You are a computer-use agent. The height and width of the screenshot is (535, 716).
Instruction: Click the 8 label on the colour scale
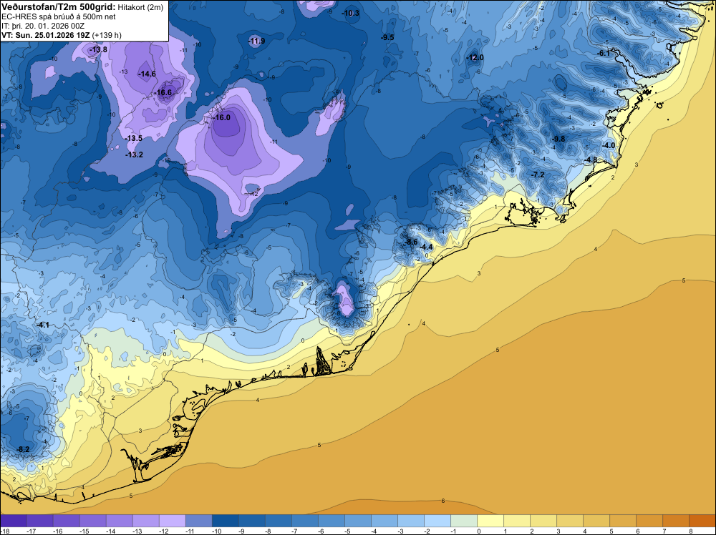690,531
